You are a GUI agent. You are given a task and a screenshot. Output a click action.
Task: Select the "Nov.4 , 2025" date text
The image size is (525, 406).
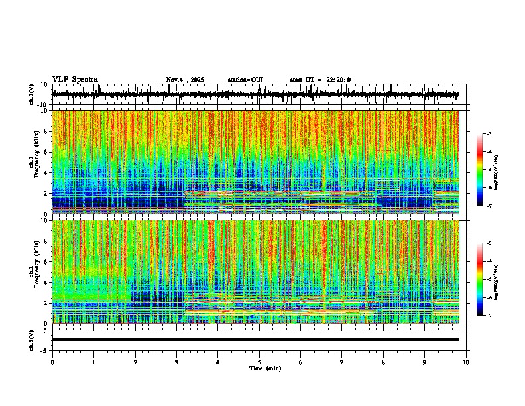tap(185, 80)
